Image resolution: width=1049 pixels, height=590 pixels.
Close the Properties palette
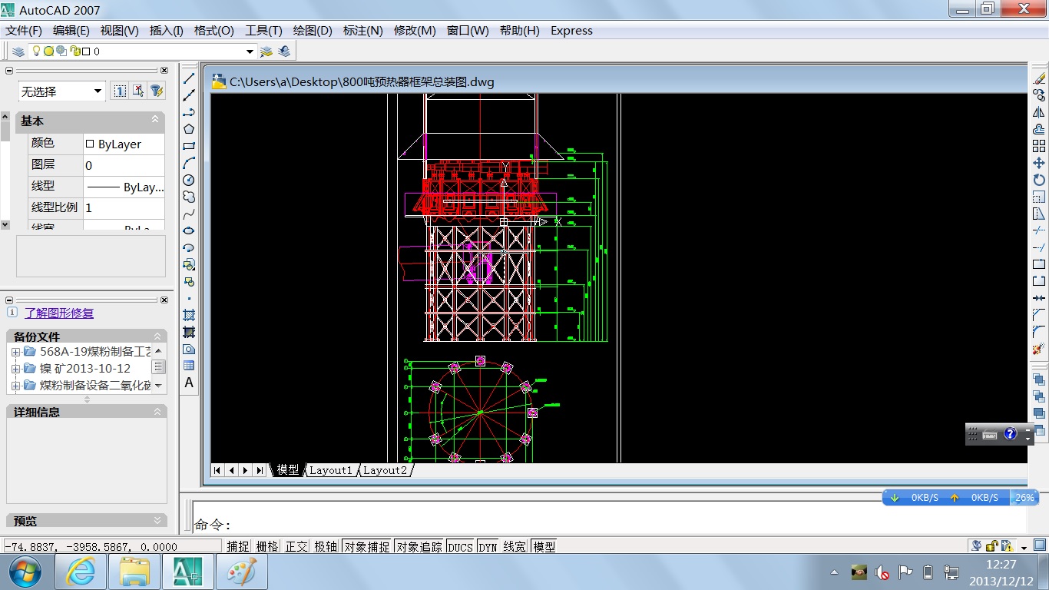click(x=164, y=70)
